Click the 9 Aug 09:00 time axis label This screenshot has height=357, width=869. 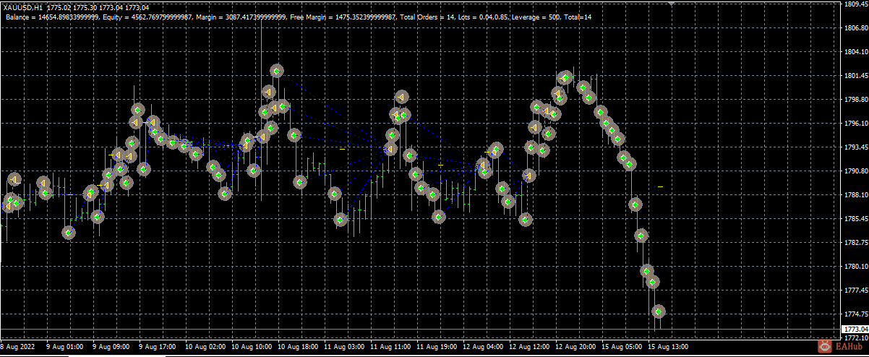coord(111,348)
